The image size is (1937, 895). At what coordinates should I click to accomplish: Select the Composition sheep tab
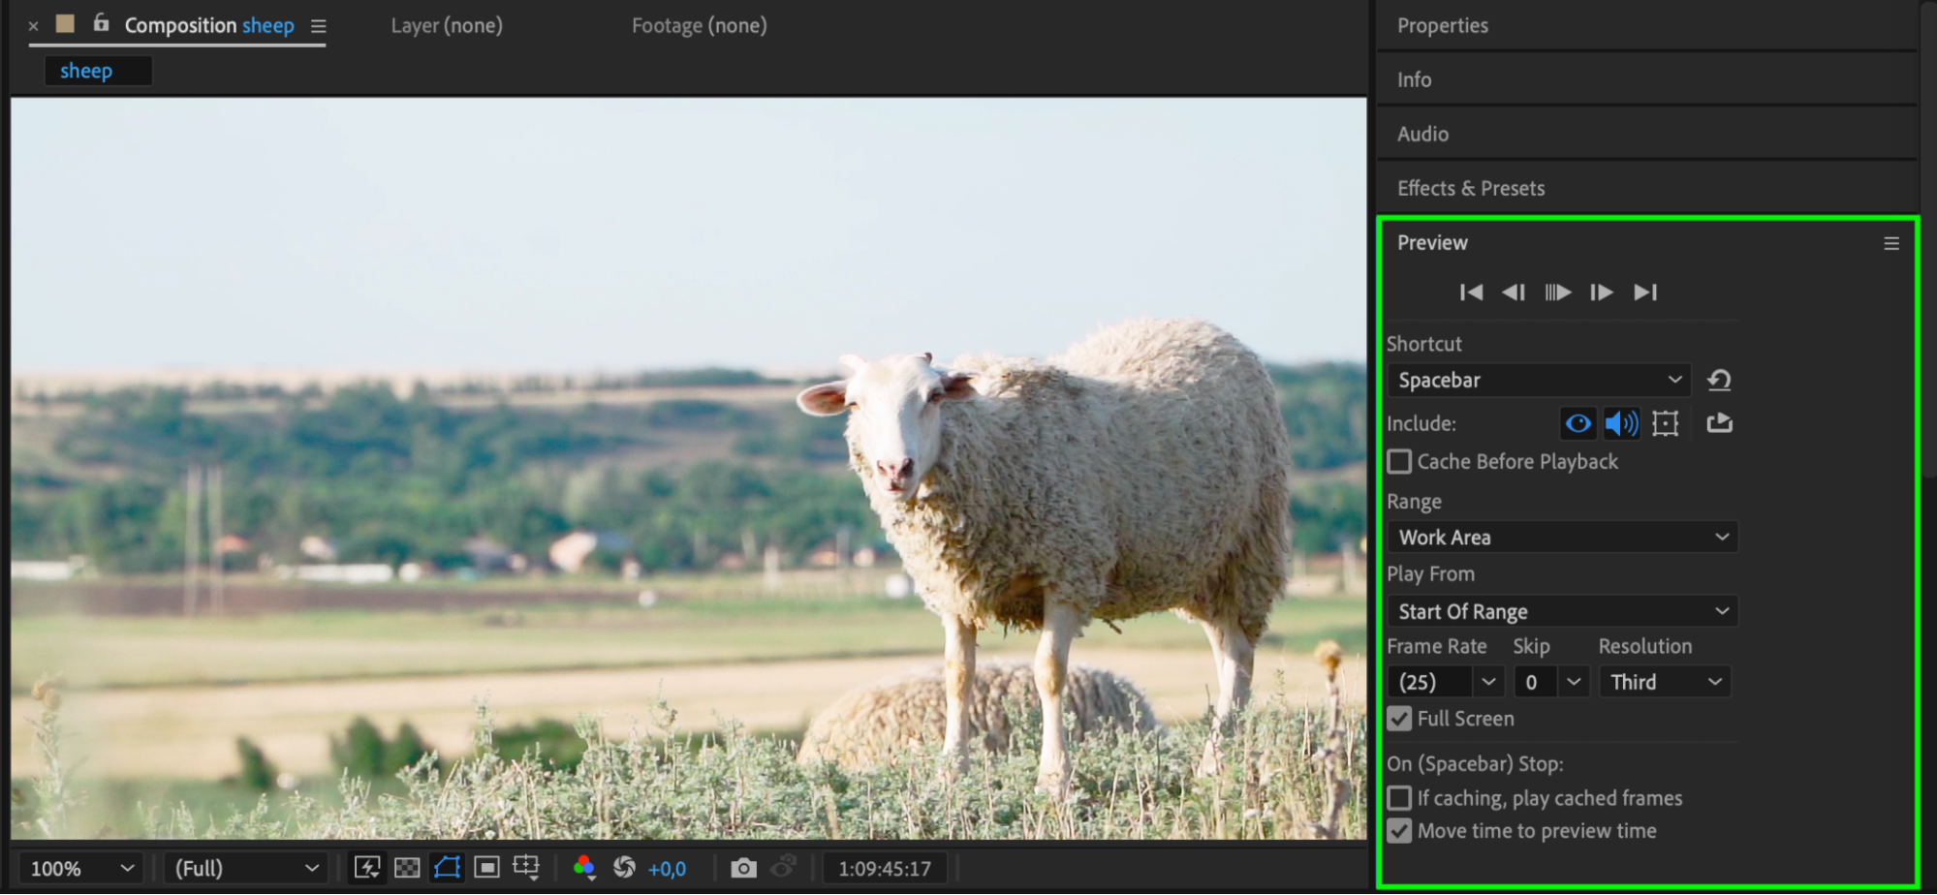[x=209, y=25]
